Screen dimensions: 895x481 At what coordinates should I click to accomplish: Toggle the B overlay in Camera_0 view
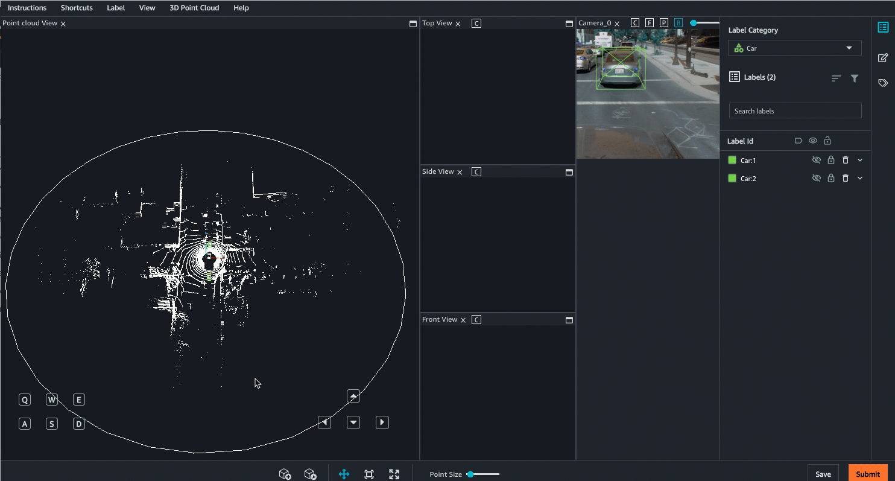pyautogui.click(x=678, y=22)
